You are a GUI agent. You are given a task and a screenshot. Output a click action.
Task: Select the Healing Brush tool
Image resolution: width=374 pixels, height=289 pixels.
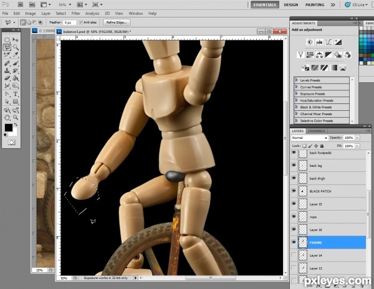tap(7, 64)
